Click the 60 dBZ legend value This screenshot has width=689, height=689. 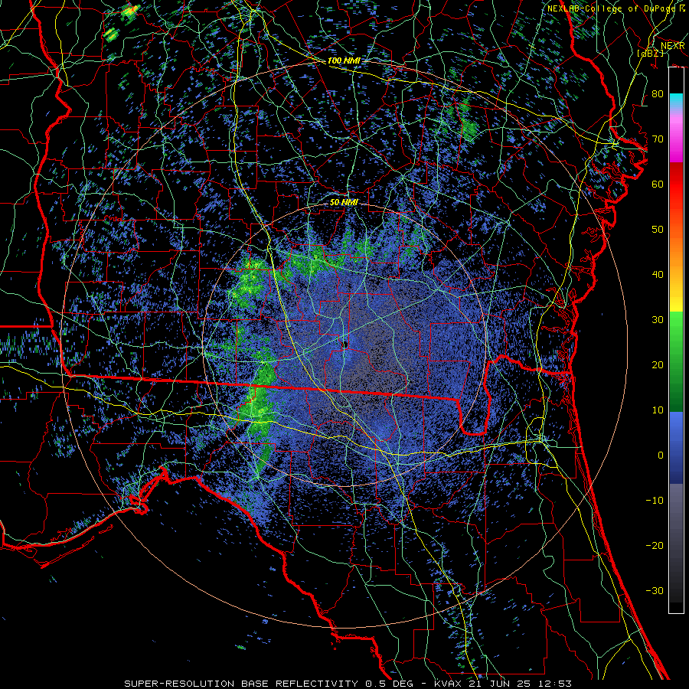(658, 184)
